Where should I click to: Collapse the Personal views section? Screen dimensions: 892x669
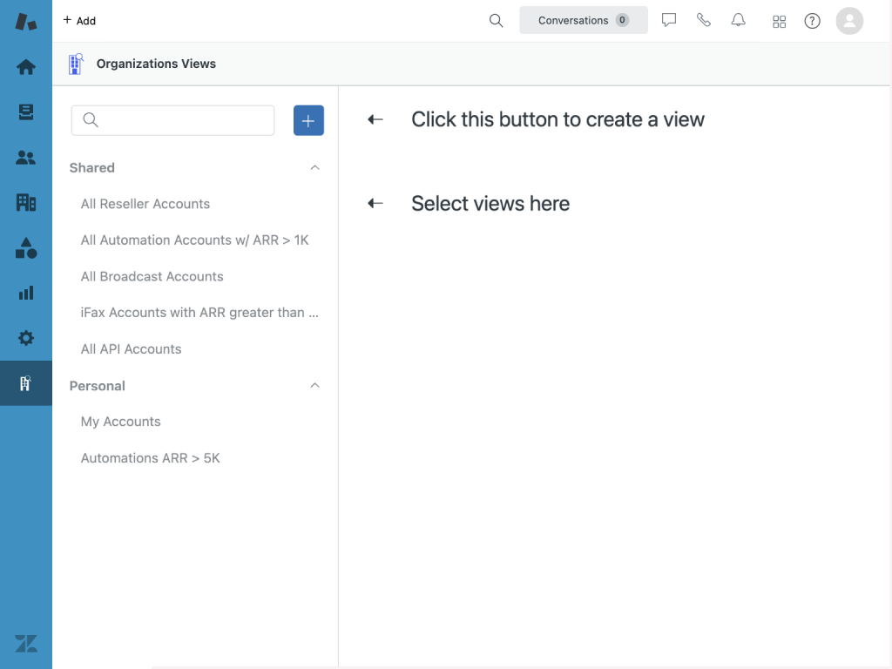pos(315,385)
